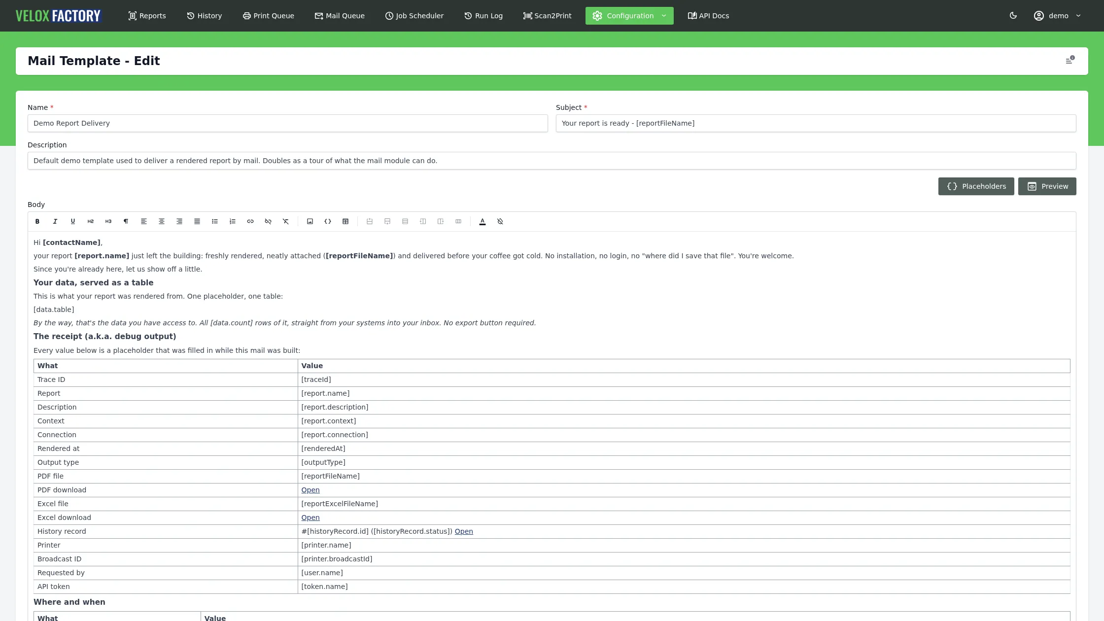The image size is (1104, 621).
Task: Click the [data.table] placeholder line
Action: (x=54, y=310)
